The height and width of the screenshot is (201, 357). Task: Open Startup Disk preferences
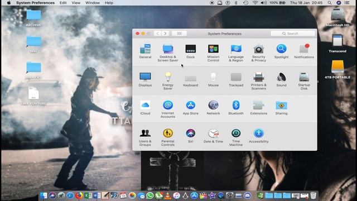tap(304, 81)
